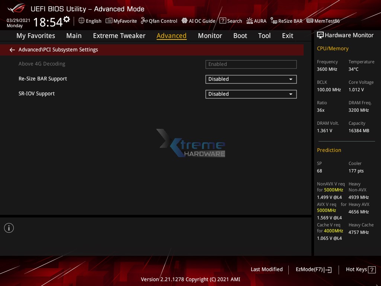This screenshot has height=286, width=381.
Task: Open Qfan Control utility
Action: [159, 21]
